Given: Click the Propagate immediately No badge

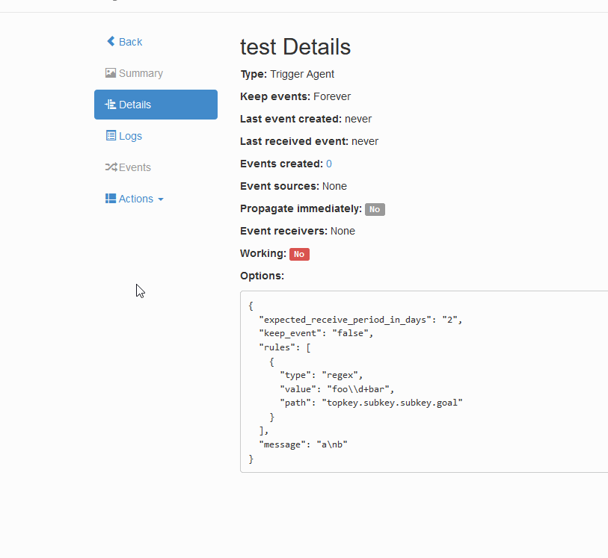Looking at the screenshot, I should pyautogui.click(x=375, y=209).
